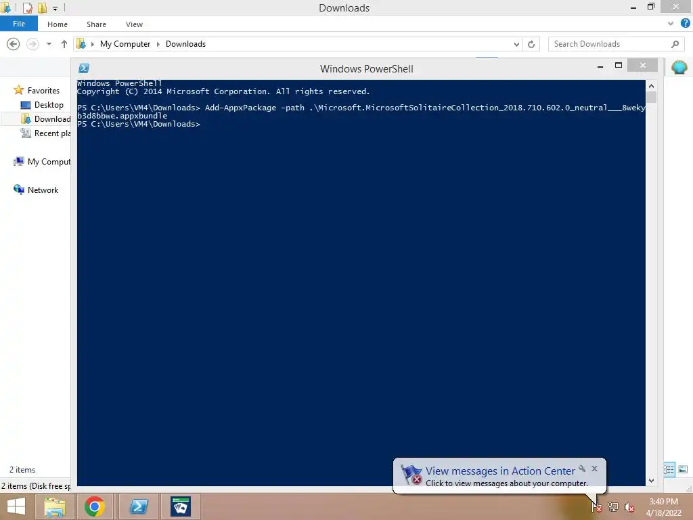693x520 pixels.
Task: Restore down the Downloads Explorer window
Action: coord(650,7)
